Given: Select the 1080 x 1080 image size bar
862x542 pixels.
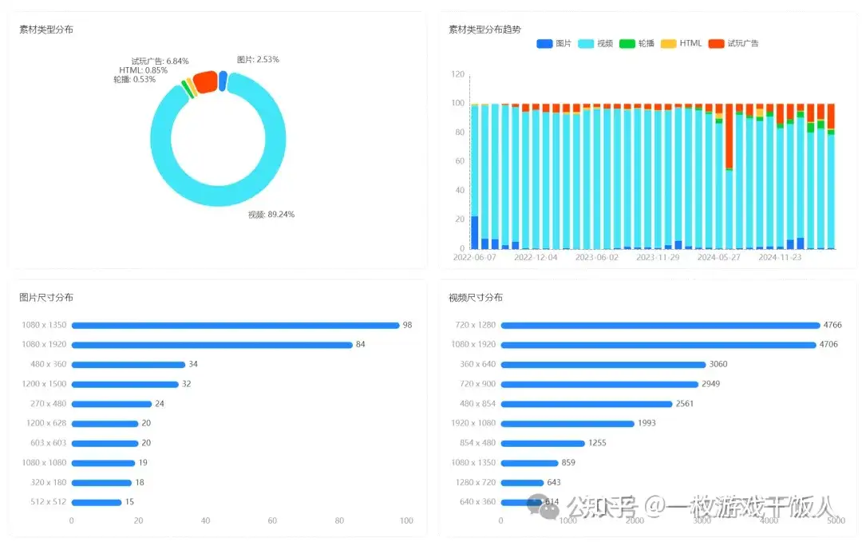Looking at the screenshot, I should click(x=103, y=463).
